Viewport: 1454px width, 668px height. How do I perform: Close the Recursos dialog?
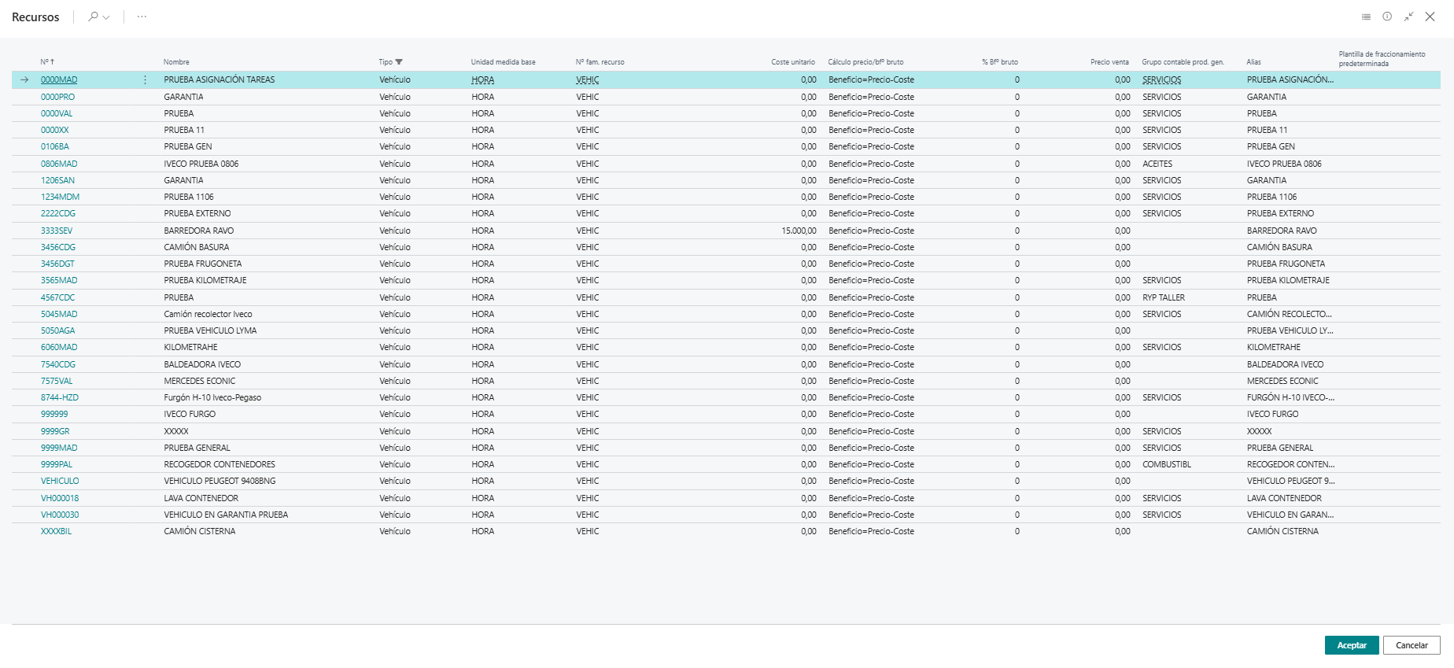1430,17
